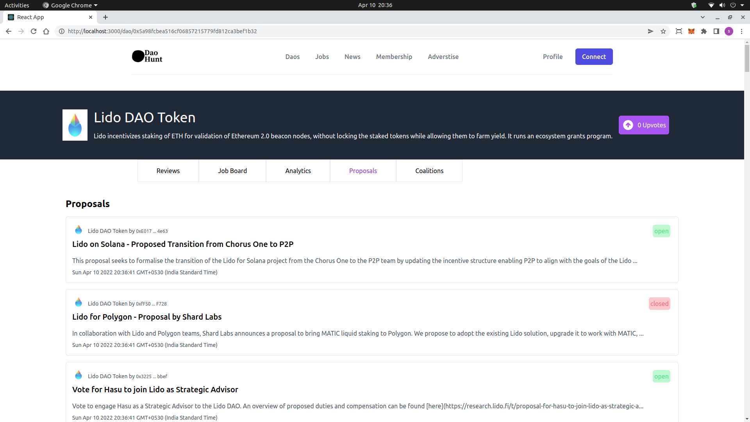Open the Extensions puzzle icon
This screenshot has width=750, height=422.
(x=704, y=31)
